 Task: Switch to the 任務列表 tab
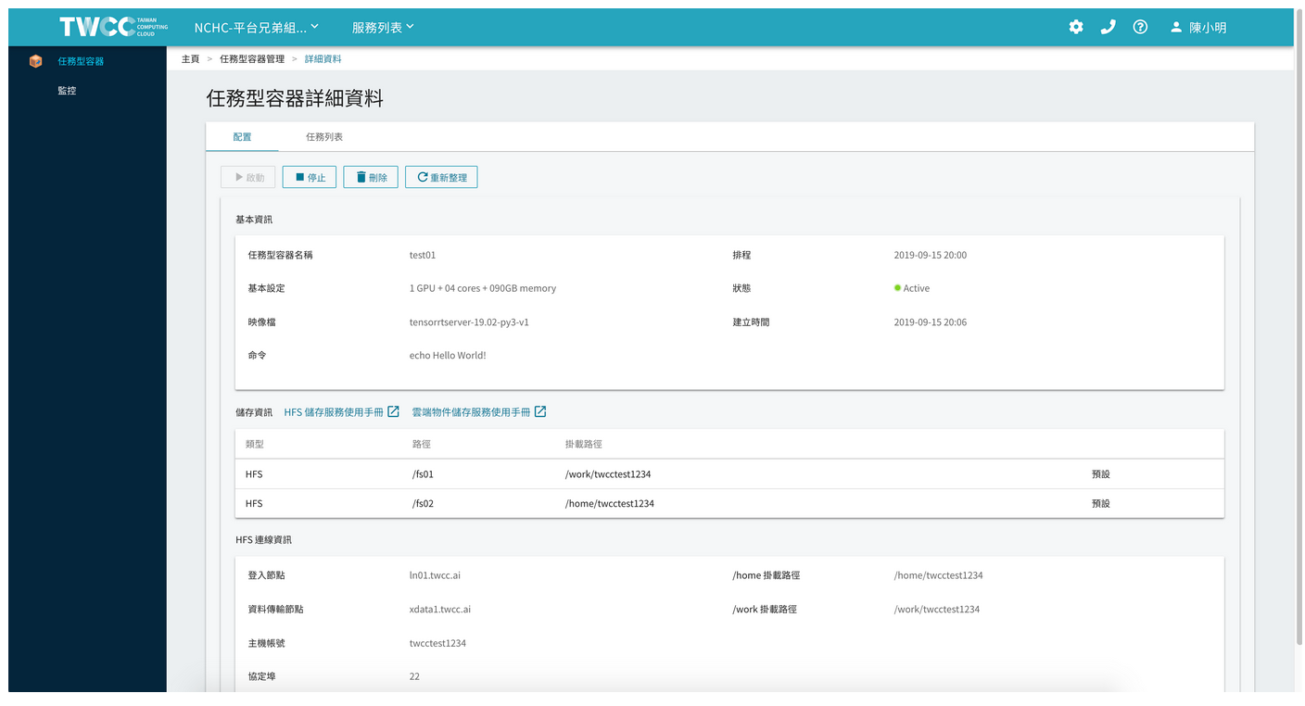[x=324, y=136]
